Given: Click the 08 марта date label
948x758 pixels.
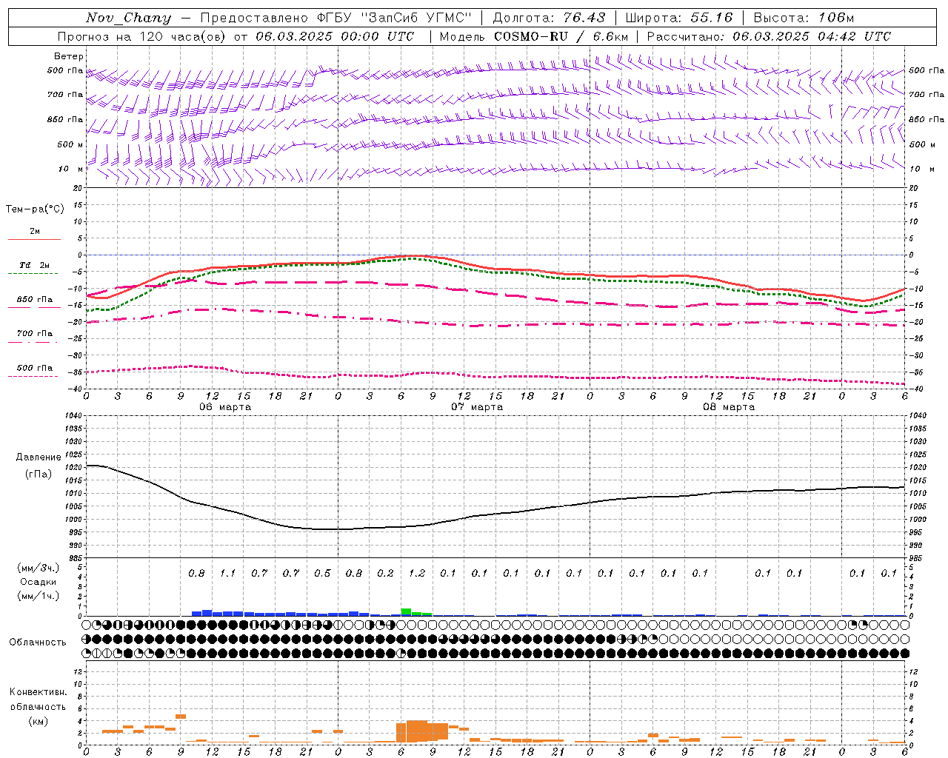Looking at the screenshot, I should click(x=729, y=407).
